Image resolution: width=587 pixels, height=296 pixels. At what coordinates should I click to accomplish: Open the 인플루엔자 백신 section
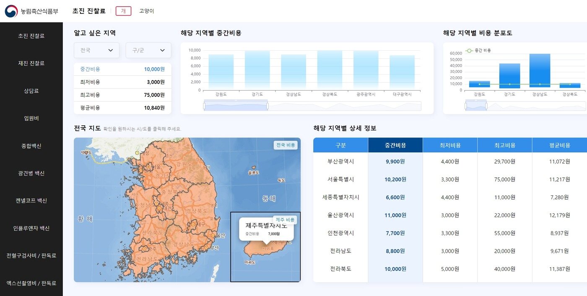pos(31,228)
